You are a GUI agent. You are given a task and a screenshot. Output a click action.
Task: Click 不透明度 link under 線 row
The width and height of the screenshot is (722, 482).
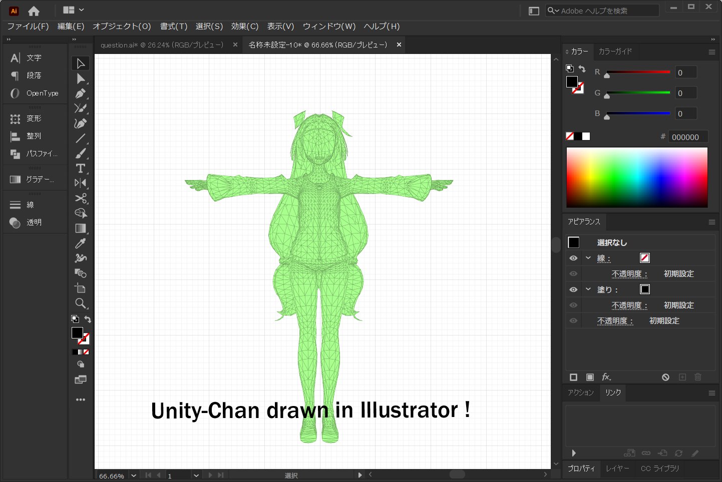pos(629,274)
